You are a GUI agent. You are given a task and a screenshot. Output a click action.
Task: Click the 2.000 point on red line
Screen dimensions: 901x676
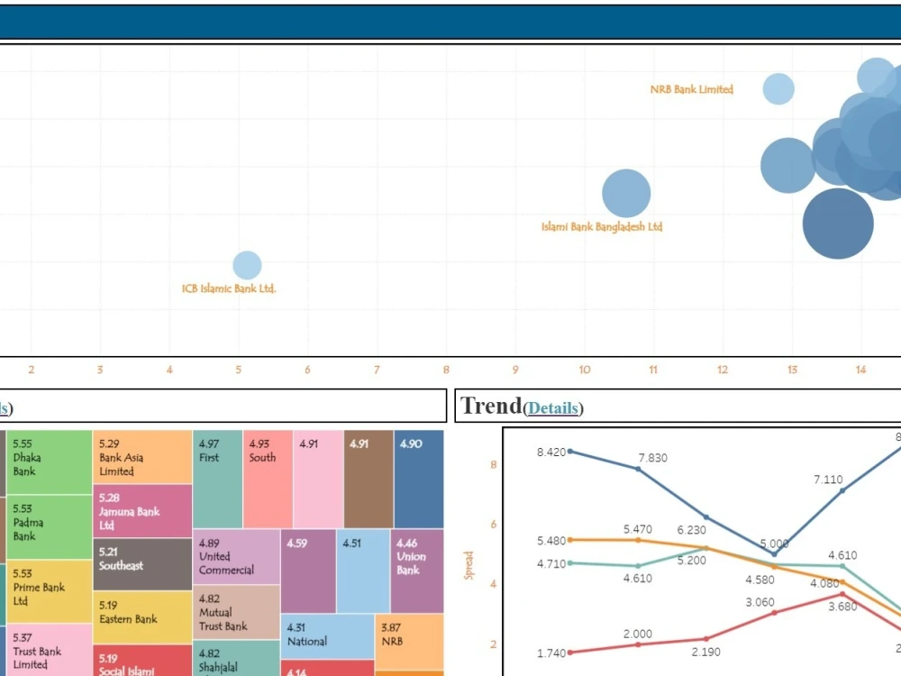639,644
